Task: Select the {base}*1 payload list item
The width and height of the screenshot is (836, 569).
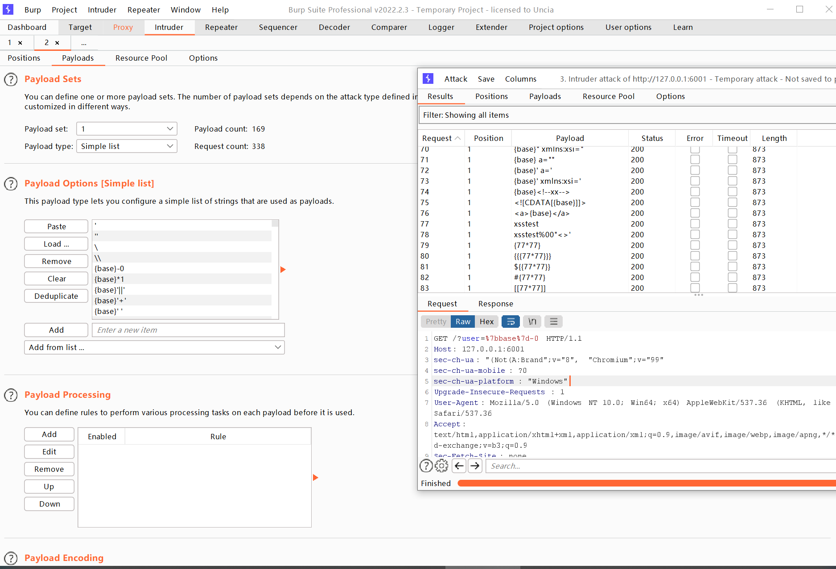Action: 183,279
